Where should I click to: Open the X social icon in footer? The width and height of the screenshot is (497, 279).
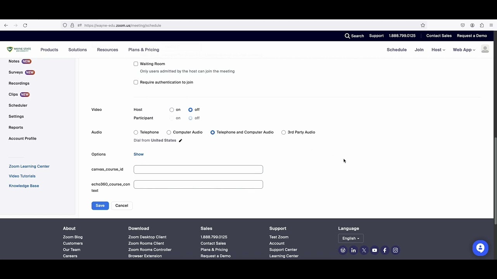(364, 250)
